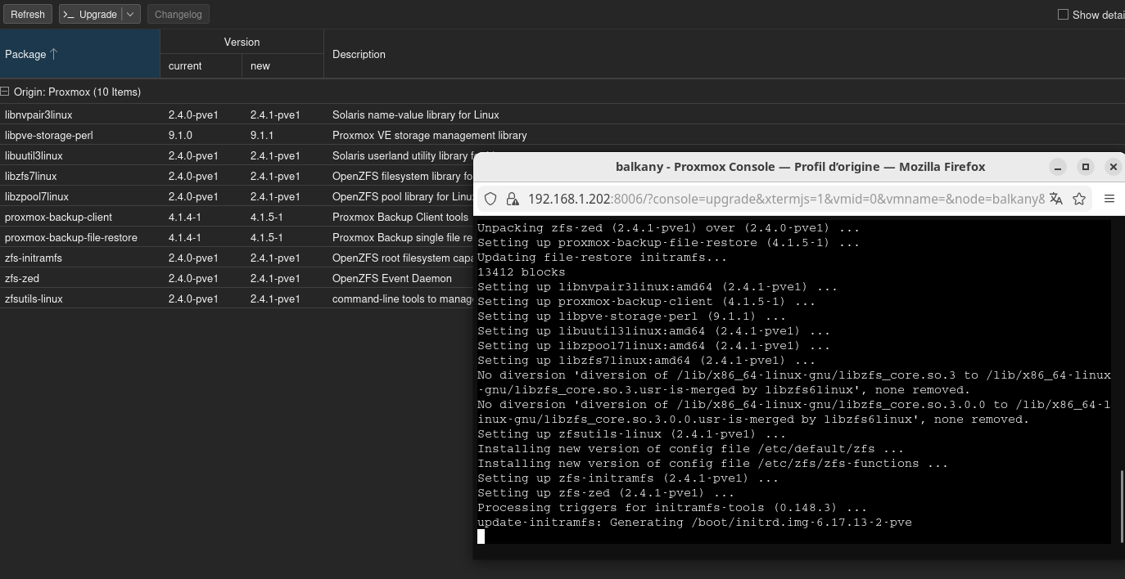The width and height of the screenshot is (1125, 579).
Task: Click the sort arrow on Package column
Action: pos(54,54)
